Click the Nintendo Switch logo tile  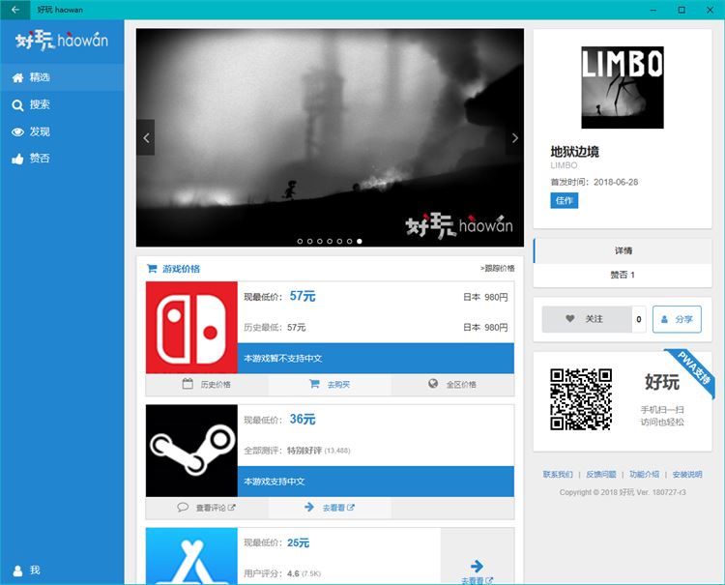(x=191, y=328)
